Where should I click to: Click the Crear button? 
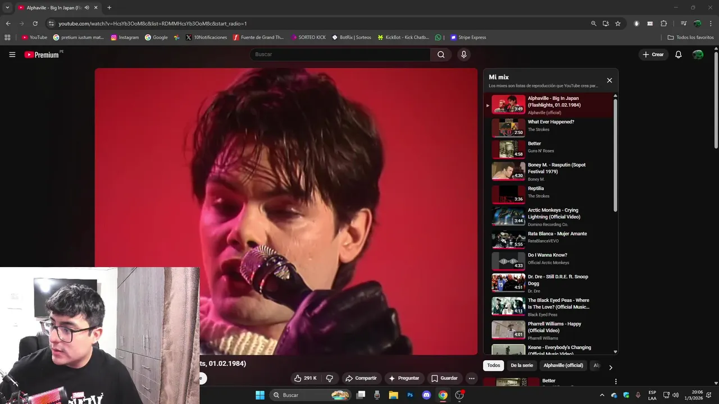coord(653,54)
